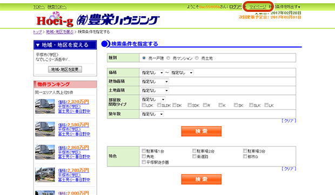Tick the SK checkbox
Viewport: 335px width, 195px height.
tap(236, 105)
